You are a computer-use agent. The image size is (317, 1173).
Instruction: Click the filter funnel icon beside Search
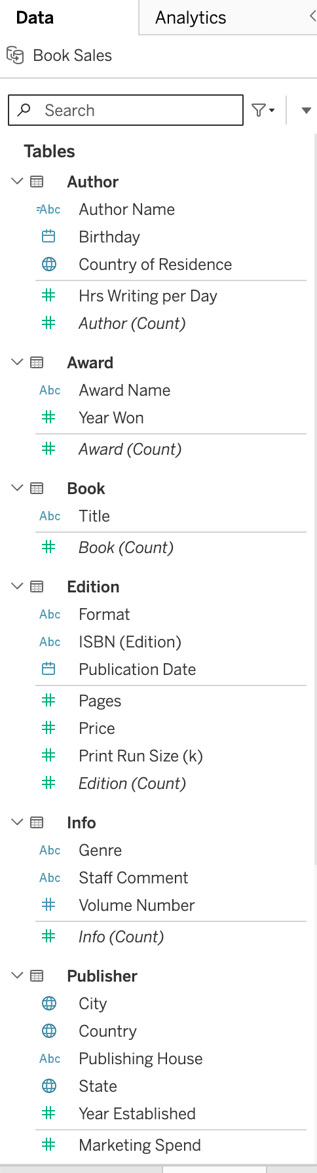263,110
